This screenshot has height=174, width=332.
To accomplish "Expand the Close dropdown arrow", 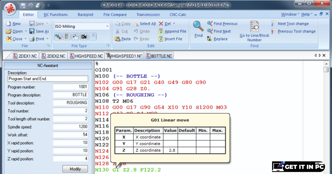I will point(26,39).
